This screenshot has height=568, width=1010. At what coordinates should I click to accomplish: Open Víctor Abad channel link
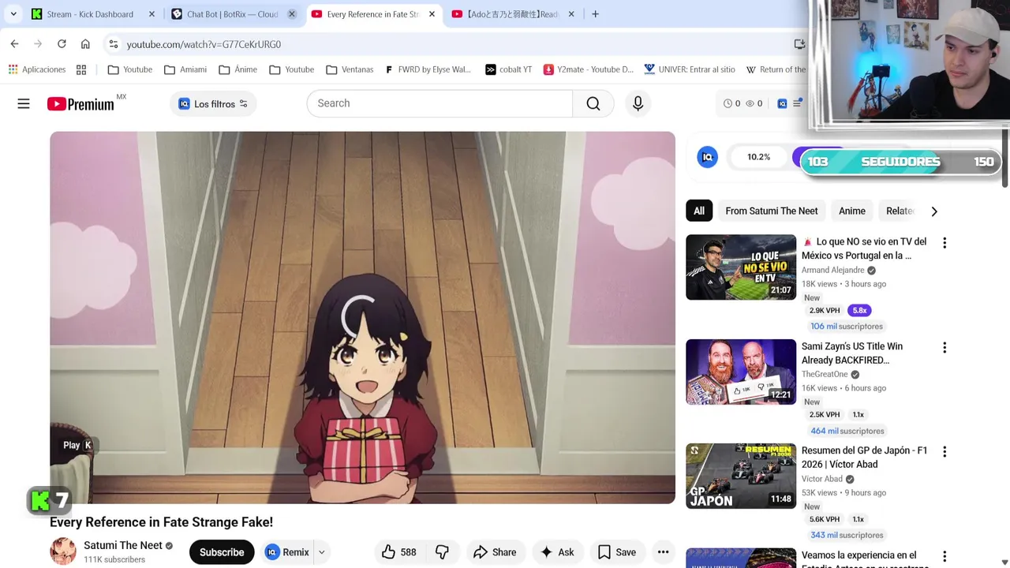pyautogui.click(x=822, y=479)
